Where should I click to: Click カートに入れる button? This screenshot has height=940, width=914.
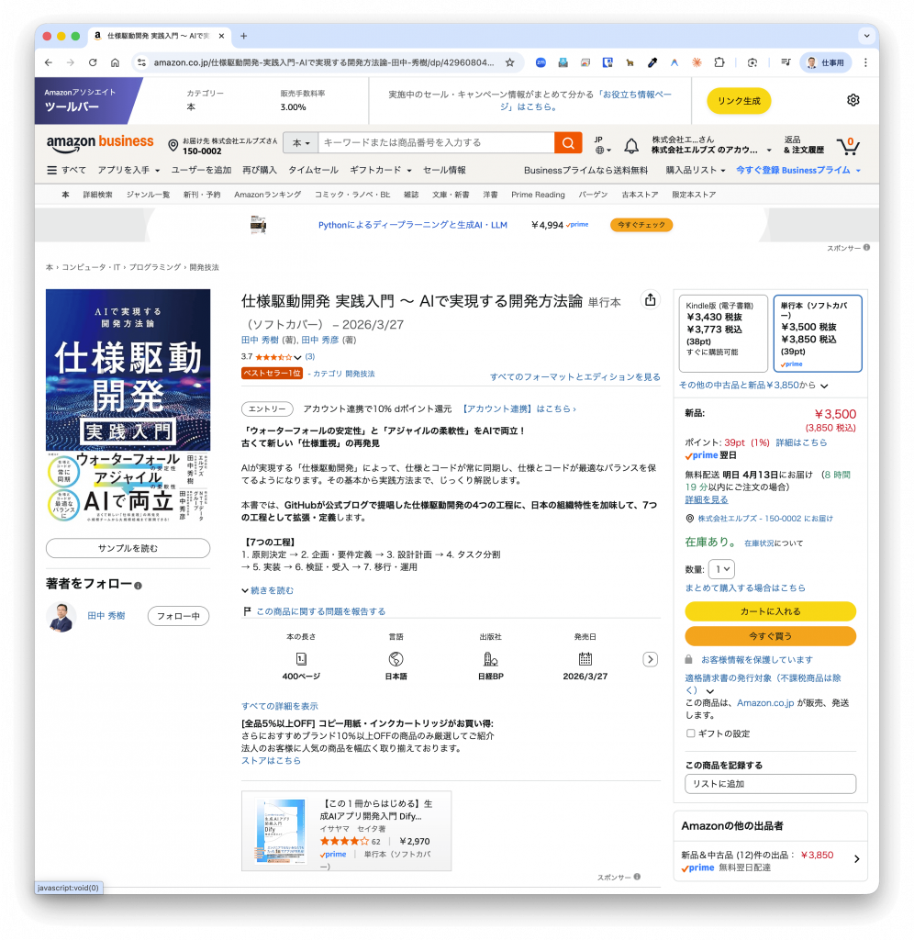pyautogui.click(x=770, y=611)
